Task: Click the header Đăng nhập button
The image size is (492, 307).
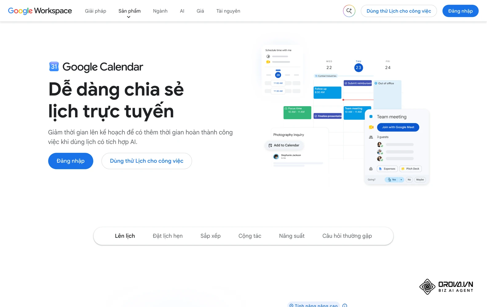Action: 460,11
